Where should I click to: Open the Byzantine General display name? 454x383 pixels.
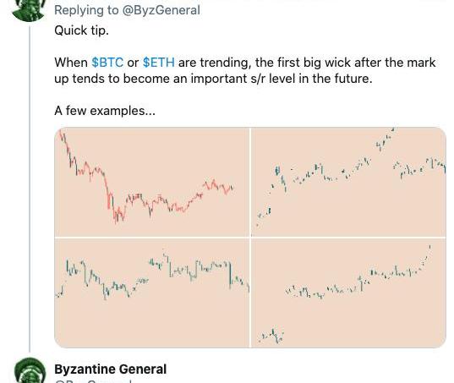click(x=110, y=369)
